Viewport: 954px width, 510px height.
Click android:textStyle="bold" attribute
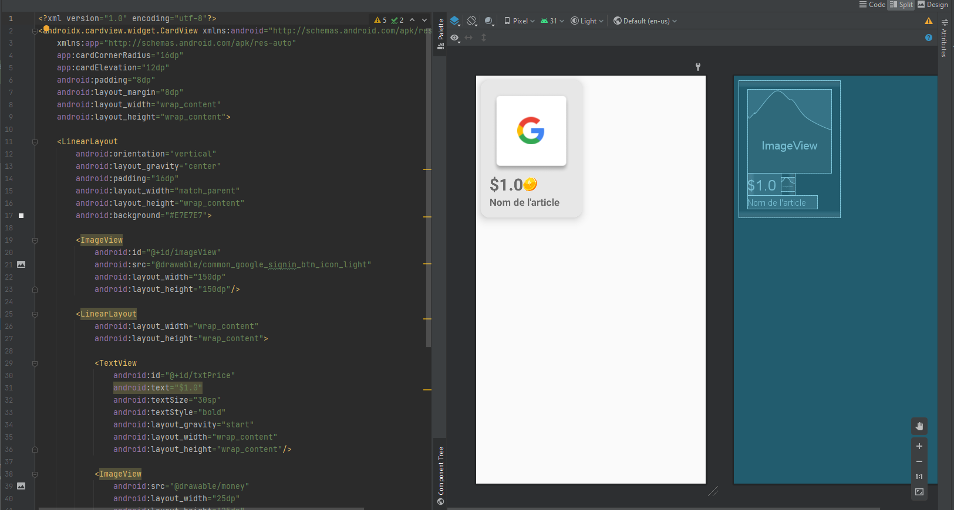[x=169, y=412]
